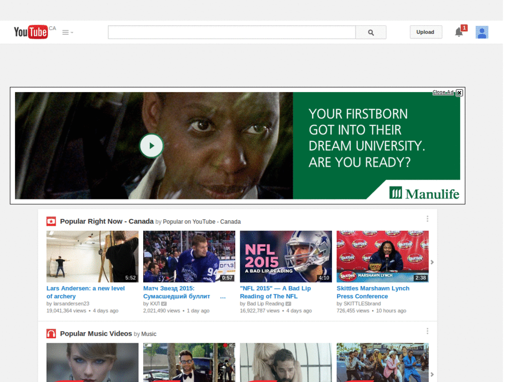The height and width of the screenshot is (382, 509).
Task: Open Lars Andersen: a new level title
Action: point(85,292)
